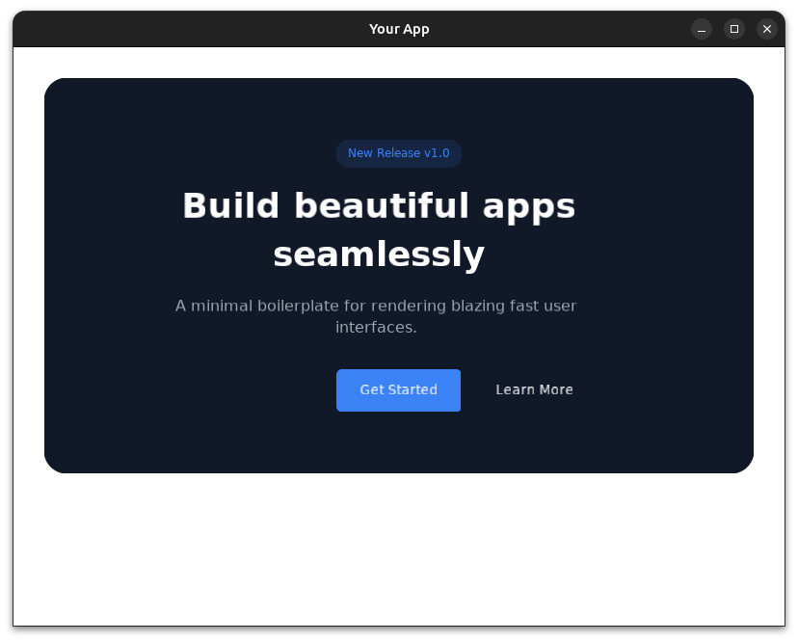Image resolution: width=798 pixels, height=642 pixels.
Task: Close the Your App window
Action: pyautogui.click(x=767, y=29)
